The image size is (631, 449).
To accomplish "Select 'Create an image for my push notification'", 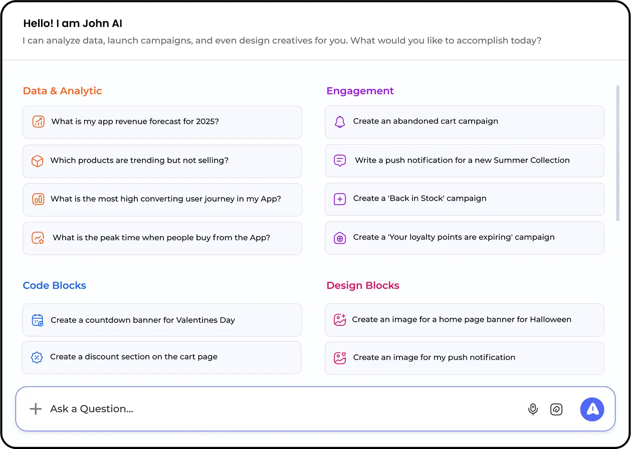I will 434,357.
